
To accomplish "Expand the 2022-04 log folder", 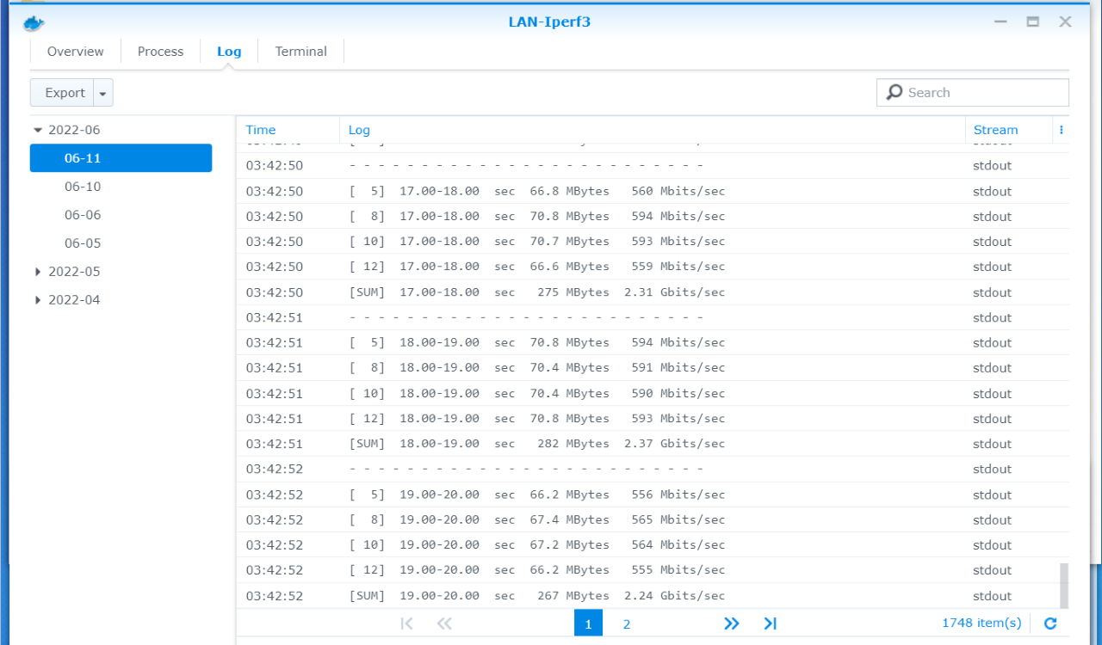I will tap(38, 300).
